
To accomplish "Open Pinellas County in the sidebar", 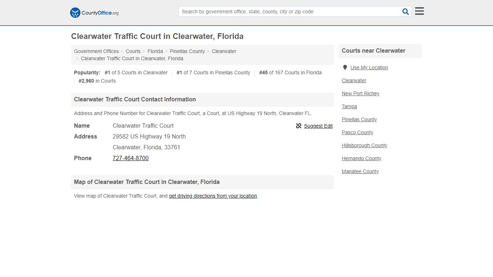I will click(x=359, y=119).
